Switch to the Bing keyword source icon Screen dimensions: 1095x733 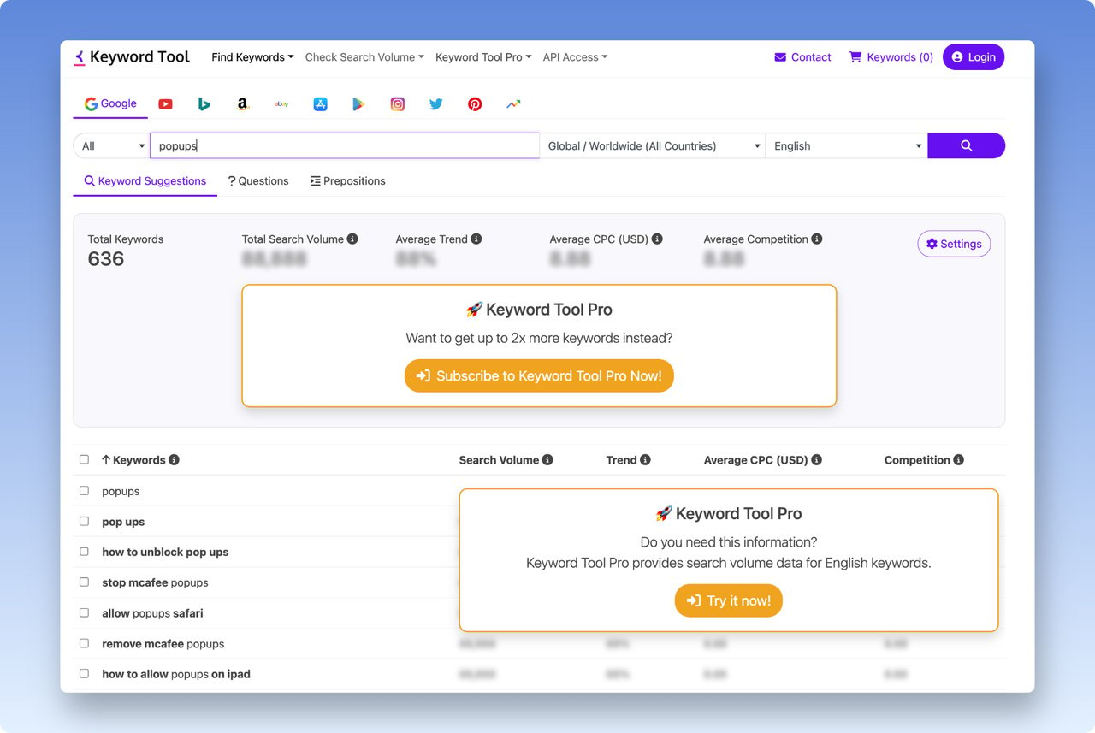pos(204,104)
